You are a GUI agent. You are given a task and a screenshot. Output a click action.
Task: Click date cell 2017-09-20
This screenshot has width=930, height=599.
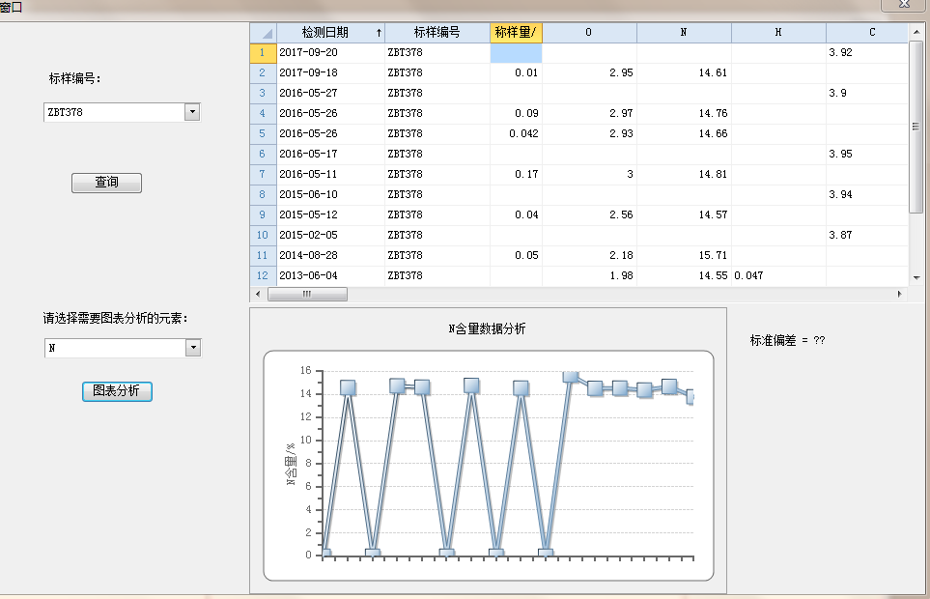click(x=331, y=53)
